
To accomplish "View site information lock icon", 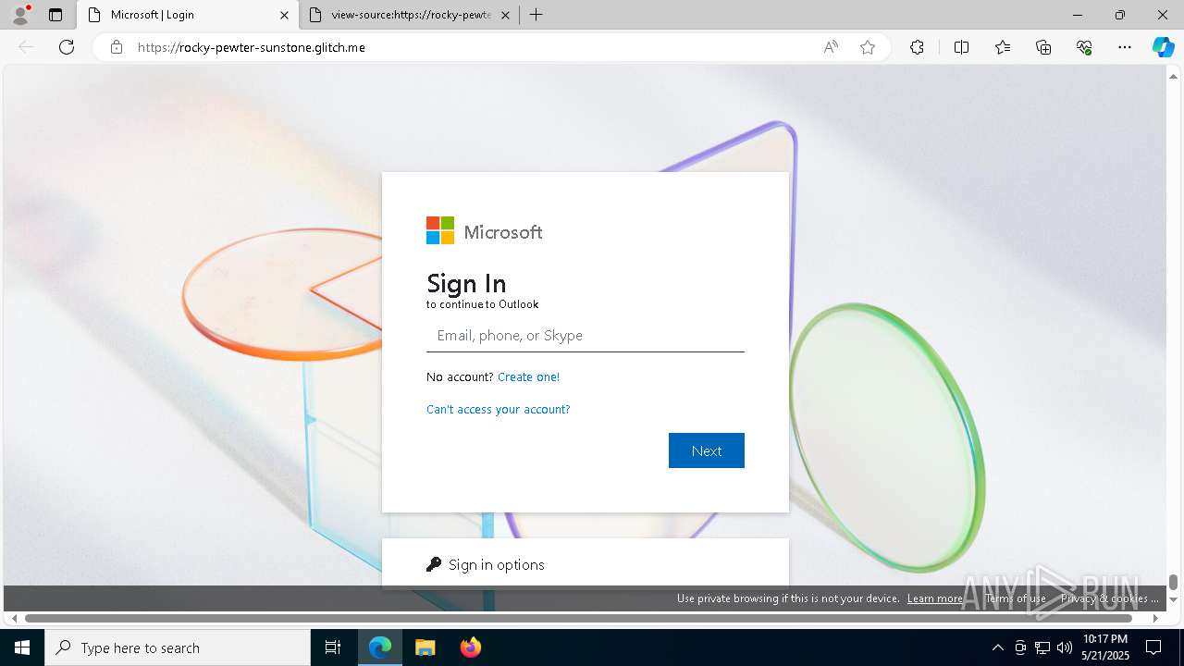I will [x=116, y=47].
